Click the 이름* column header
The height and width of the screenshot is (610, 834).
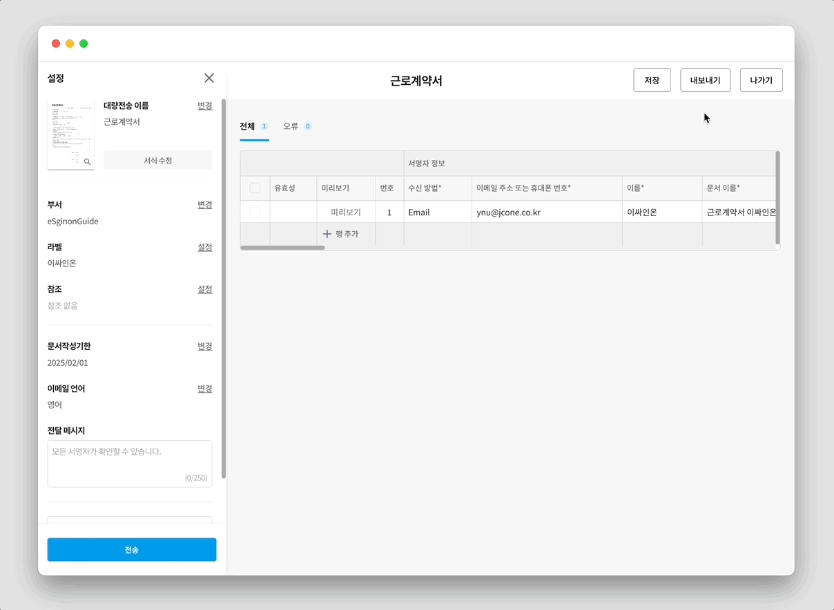click(x=662, y=188)
